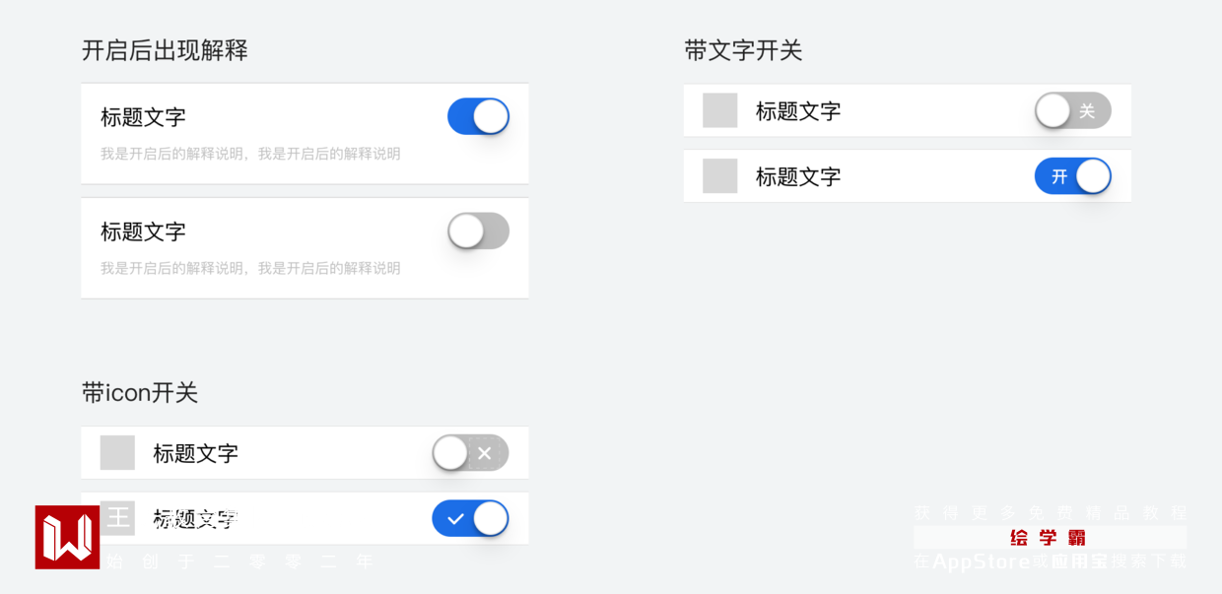Click the 获得更多免费精品教程 text
Viewport: 1222px width, 594px height.
coord(1050,513)
